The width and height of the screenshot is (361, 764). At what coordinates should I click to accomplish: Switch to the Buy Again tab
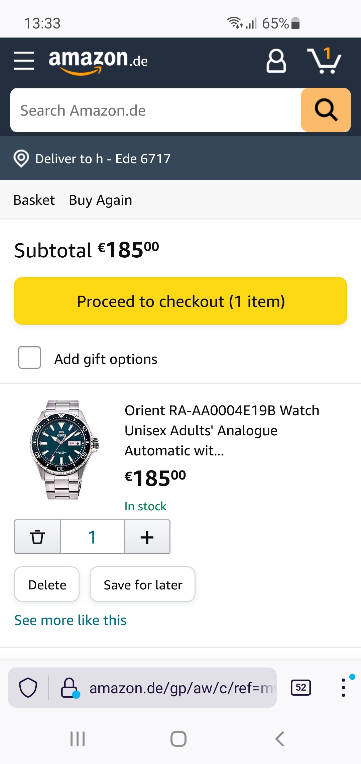[x=100, y=200]
